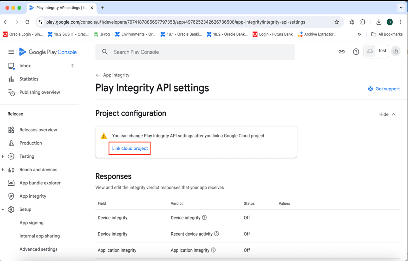Click the copy link icon
Screen dimensions: 408x261
(x=341, y=52)
